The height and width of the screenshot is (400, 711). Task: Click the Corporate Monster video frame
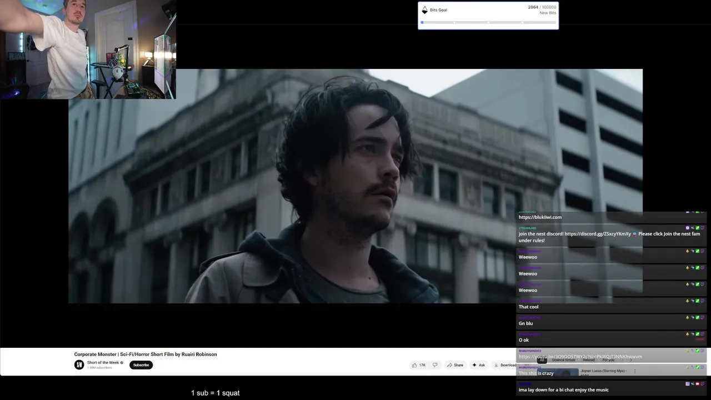point(355,186)
